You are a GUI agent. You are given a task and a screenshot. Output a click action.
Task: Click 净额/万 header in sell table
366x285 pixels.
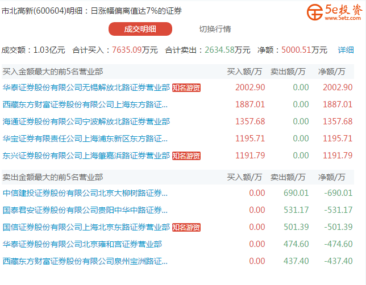[331, 177]
